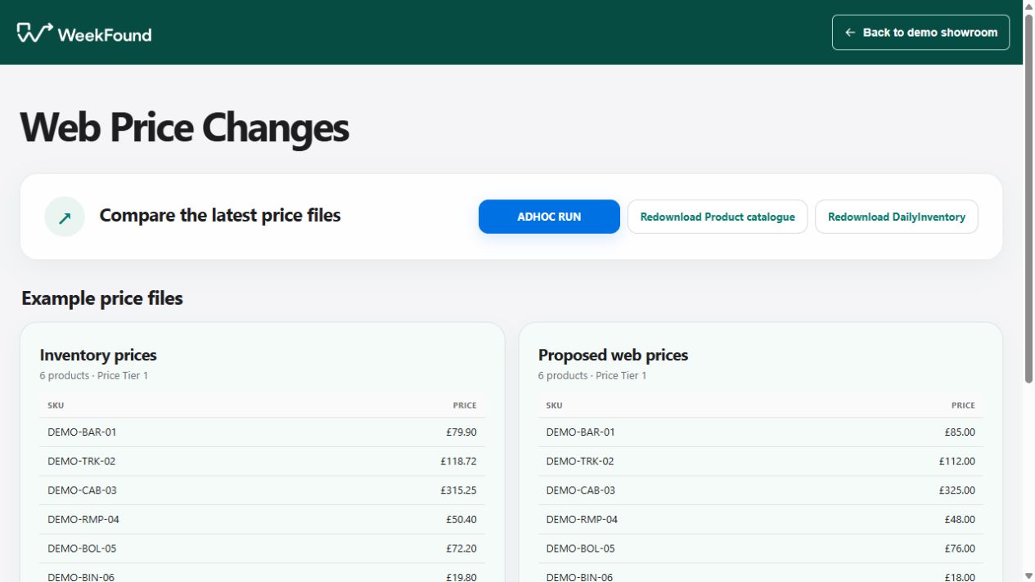
Task: Select DEMO-BOL-05 in Proposed web prices
Action: tap(580, 548)
